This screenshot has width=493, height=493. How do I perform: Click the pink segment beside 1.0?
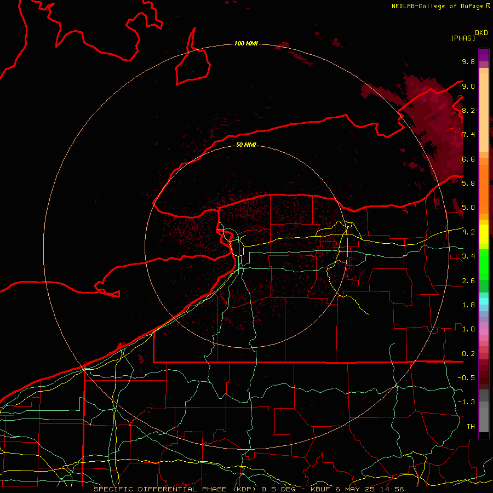pyautogui.click(x=484, y=332)
